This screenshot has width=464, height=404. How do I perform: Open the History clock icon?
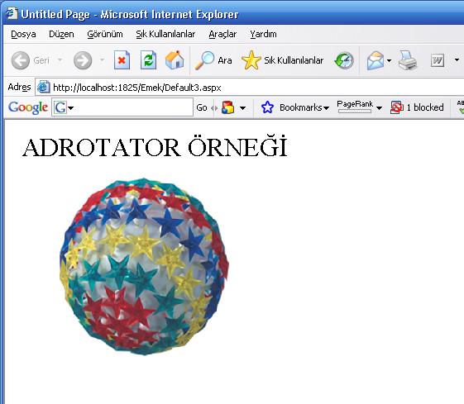click(x=344, y=60)
